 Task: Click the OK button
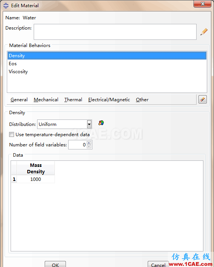(55, 264)
